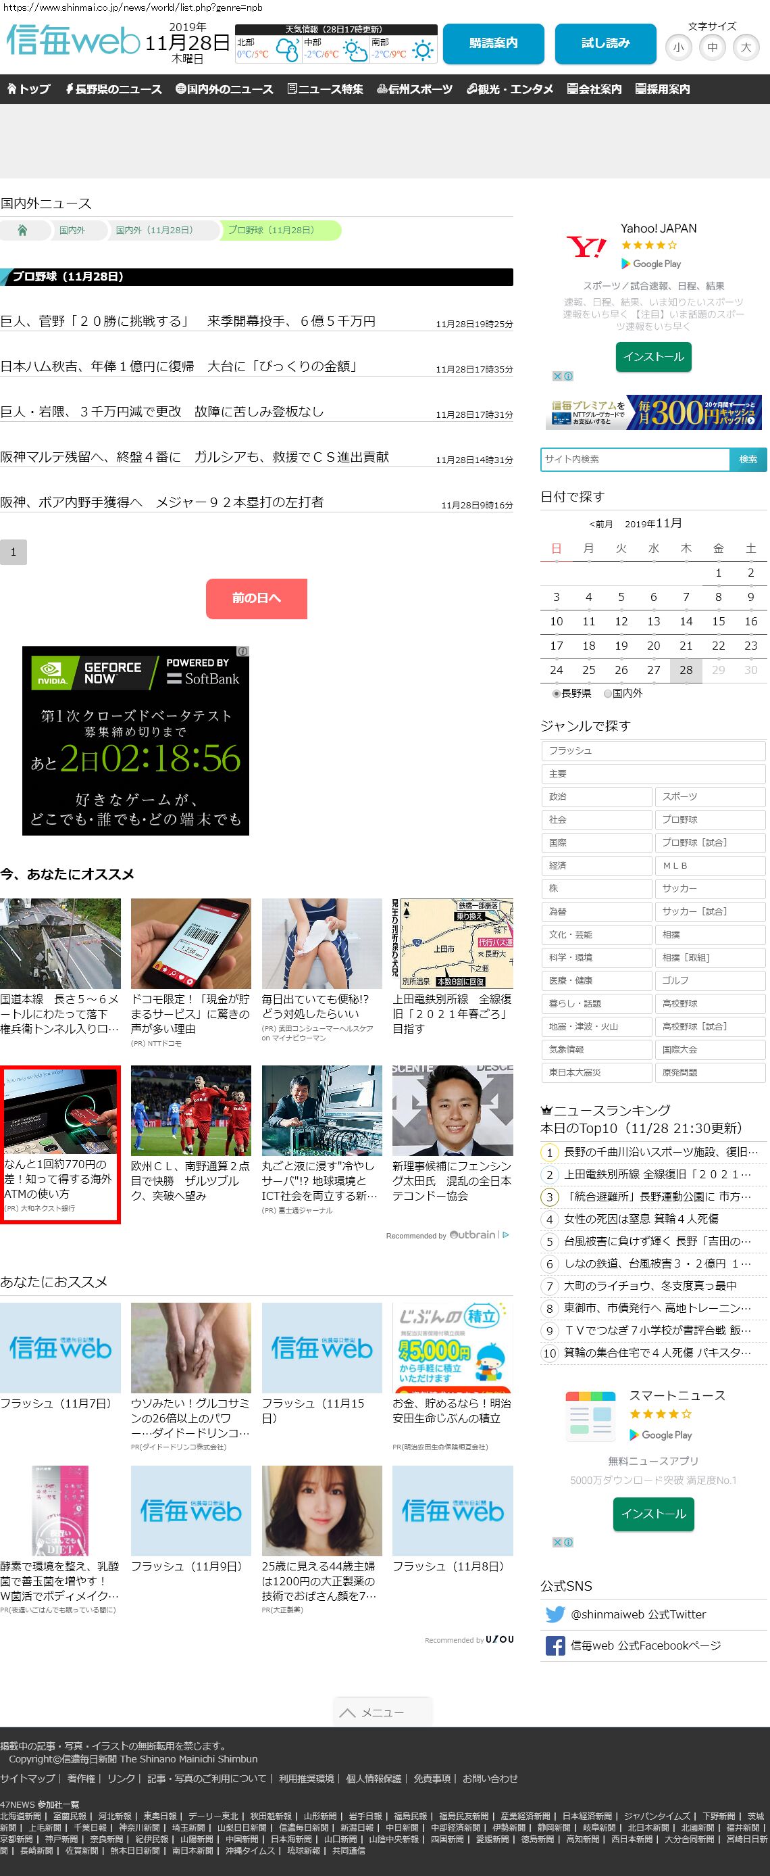Open 国内外のニュース in navigation bar

224,89
